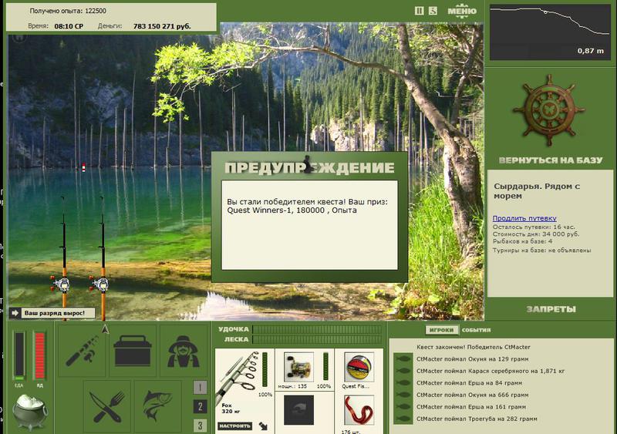
Task: Click Рыбаков на базе: 4 text
Action: (x=522, y=241)
